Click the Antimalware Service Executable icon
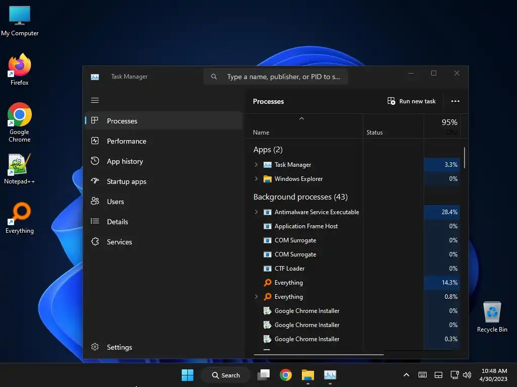This screenshot has width=517, height=387. 268,212
